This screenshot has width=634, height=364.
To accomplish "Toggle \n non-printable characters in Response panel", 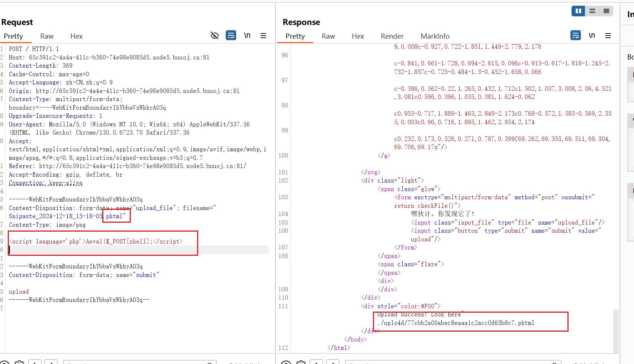I will (x=592, y=35).
